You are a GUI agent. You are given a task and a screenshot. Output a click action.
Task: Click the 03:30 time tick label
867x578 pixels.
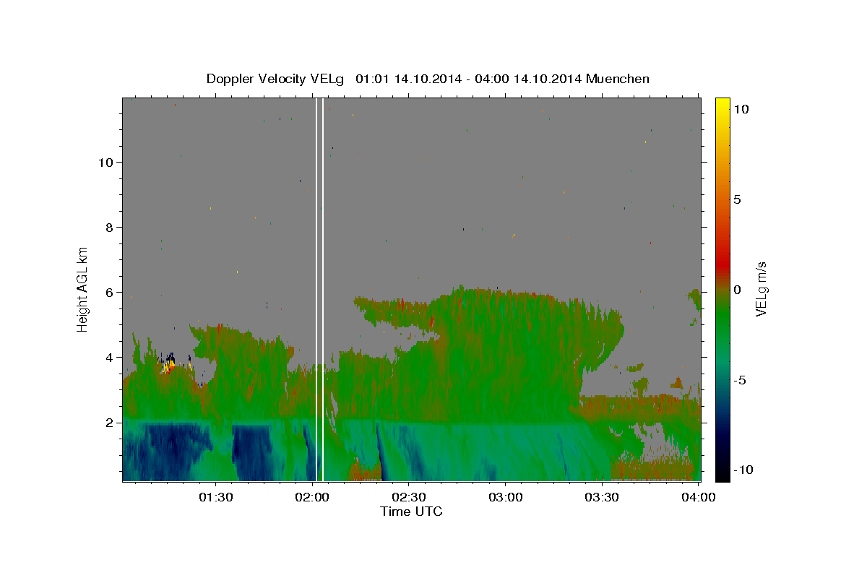click(603, 498)
